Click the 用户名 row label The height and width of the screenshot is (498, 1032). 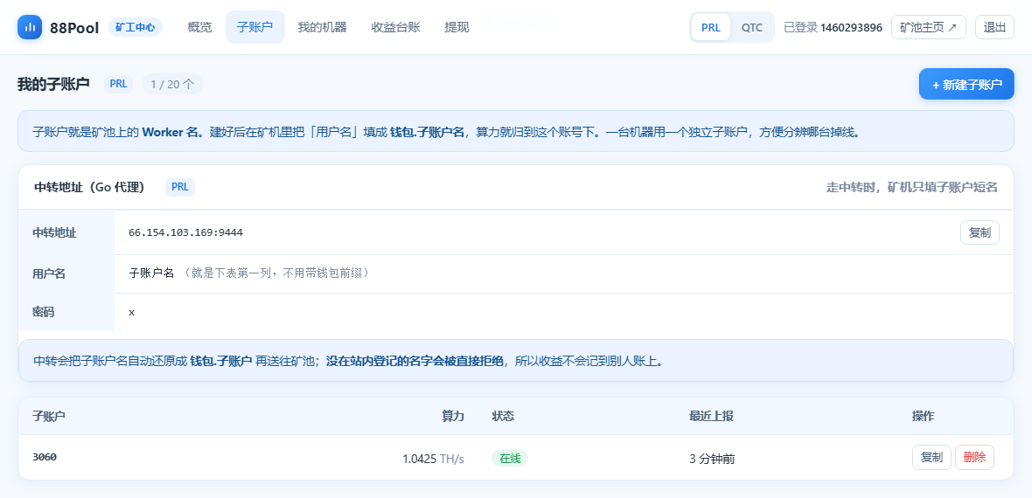[49, 273]
